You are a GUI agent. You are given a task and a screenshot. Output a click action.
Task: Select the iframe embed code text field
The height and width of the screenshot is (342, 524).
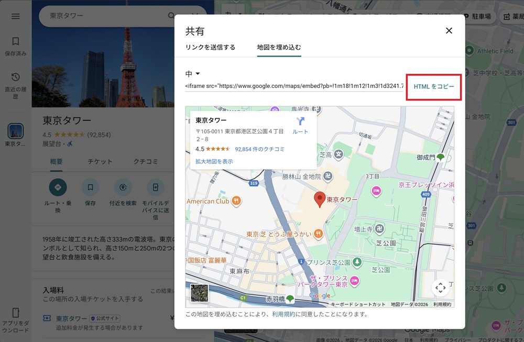pos(293,86)
